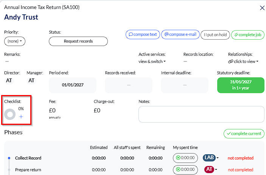Click the compose e-mail button

[180, 35]
